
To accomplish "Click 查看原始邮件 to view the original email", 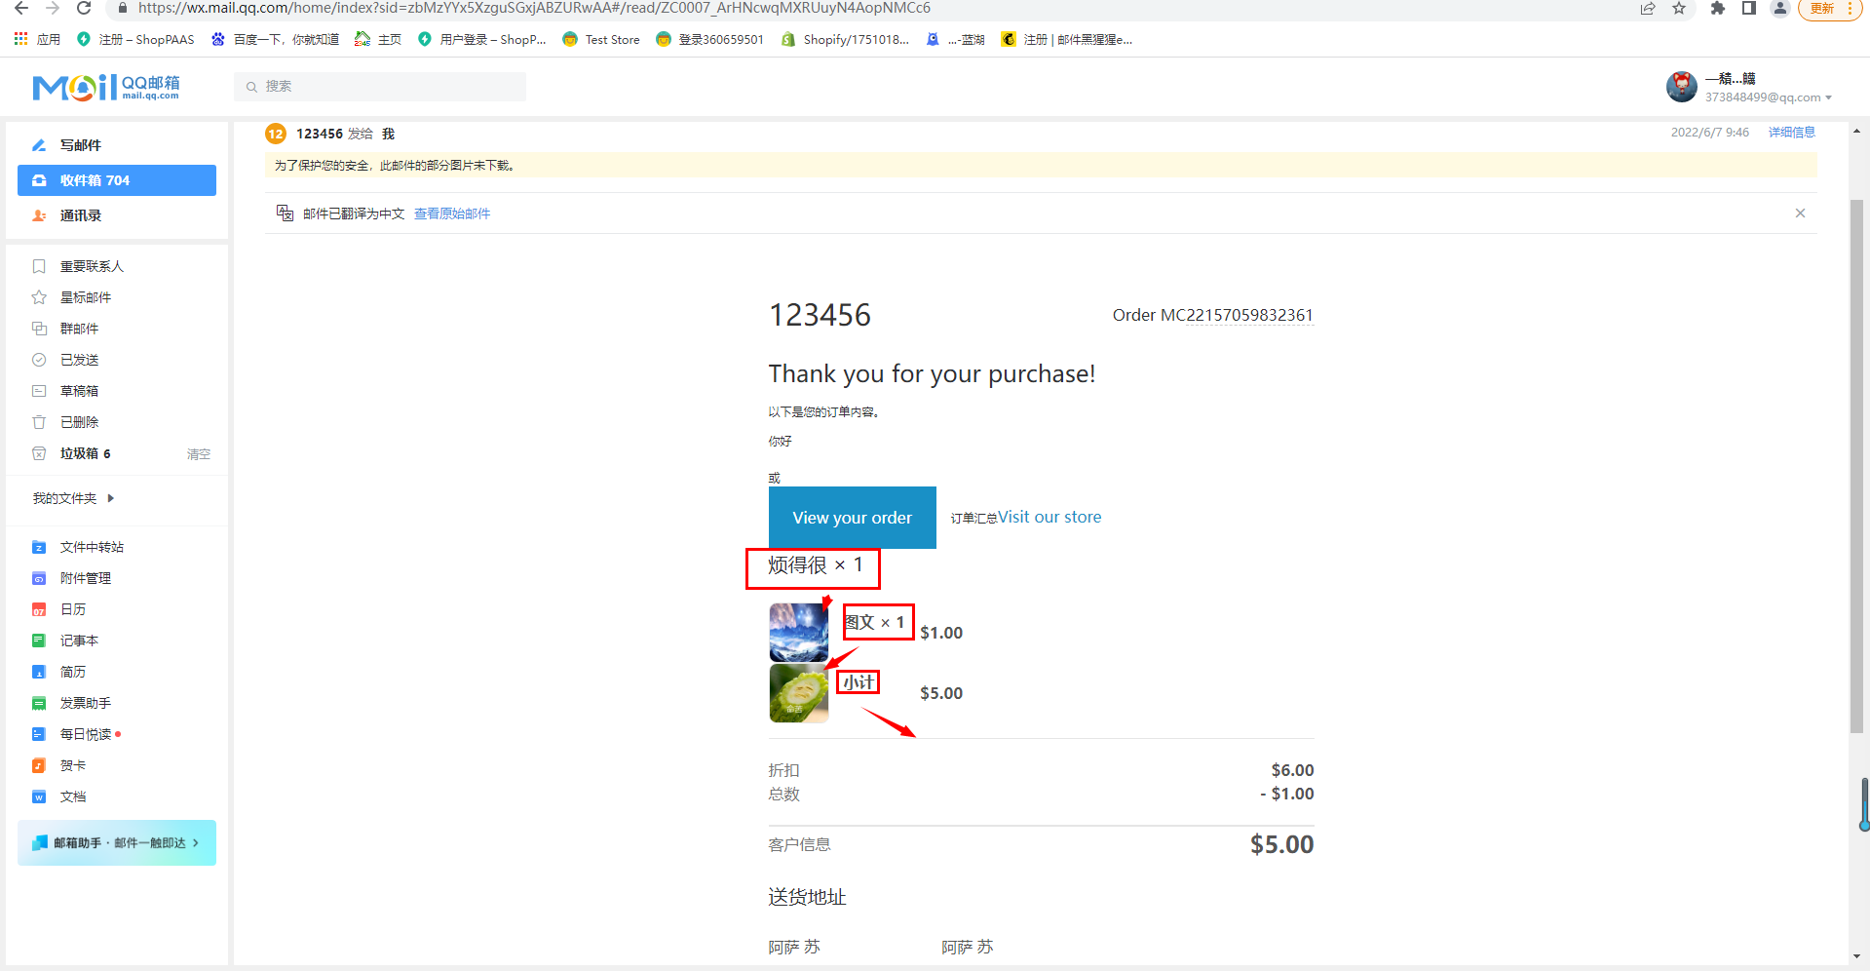I will 452,214.
